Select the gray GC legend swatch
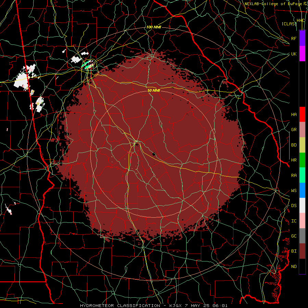The width and height of the screenshot is (308, 308). pyautogui.click(x=302, y=236)
